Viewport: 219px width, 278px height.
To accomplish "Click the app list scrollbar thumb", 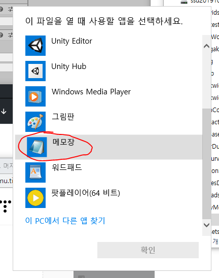I will (206, 164).
